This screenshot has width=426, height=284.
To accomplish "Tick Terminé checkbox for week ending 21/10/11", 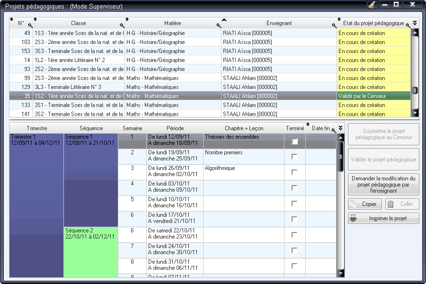I will (x=294, y=219).
